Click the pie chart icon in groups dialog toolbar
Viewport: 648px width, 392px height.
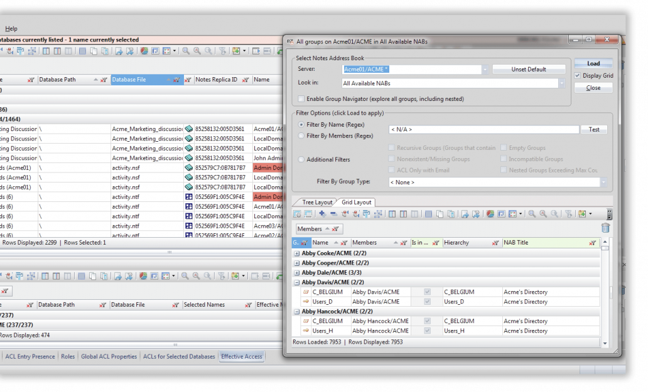coord(490,214)
